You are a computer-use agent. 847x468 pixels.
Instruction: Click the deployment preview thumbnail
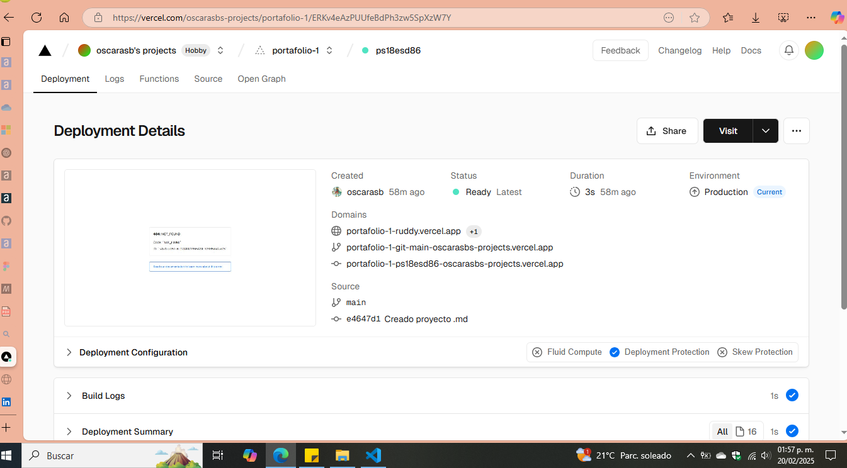190,248
